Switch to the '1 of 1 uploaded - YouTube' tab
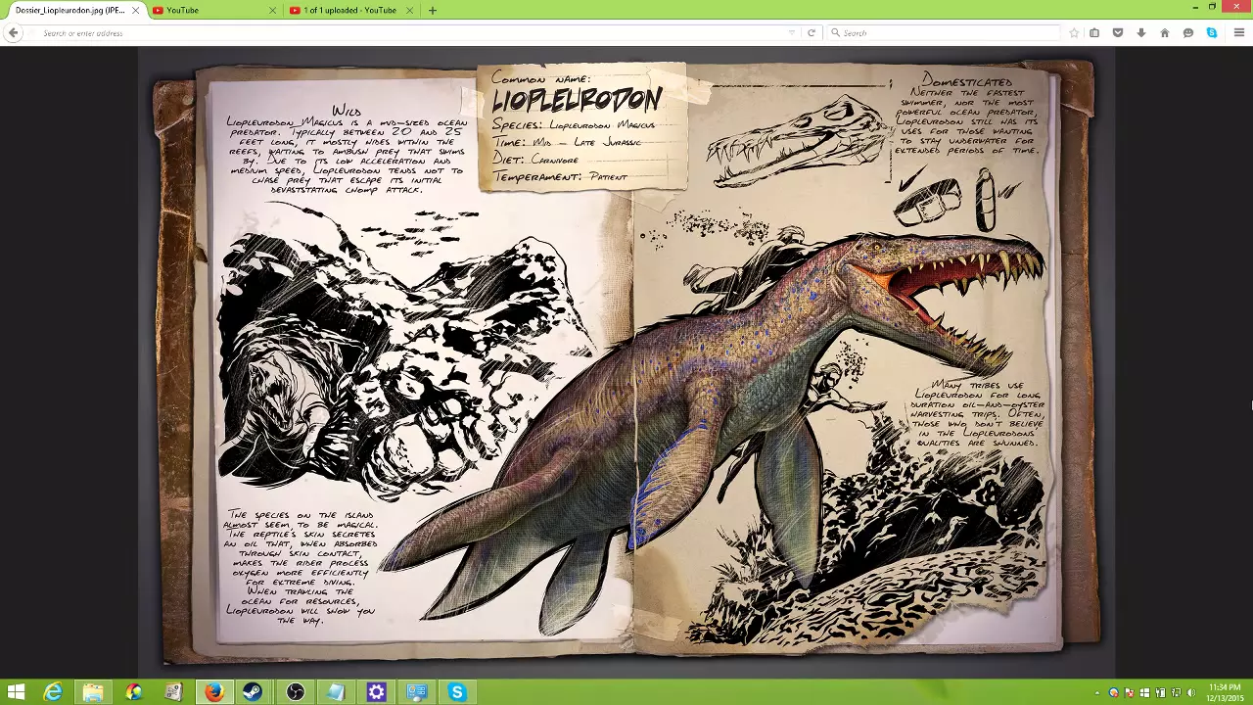1253x705 pixels. 350,10
